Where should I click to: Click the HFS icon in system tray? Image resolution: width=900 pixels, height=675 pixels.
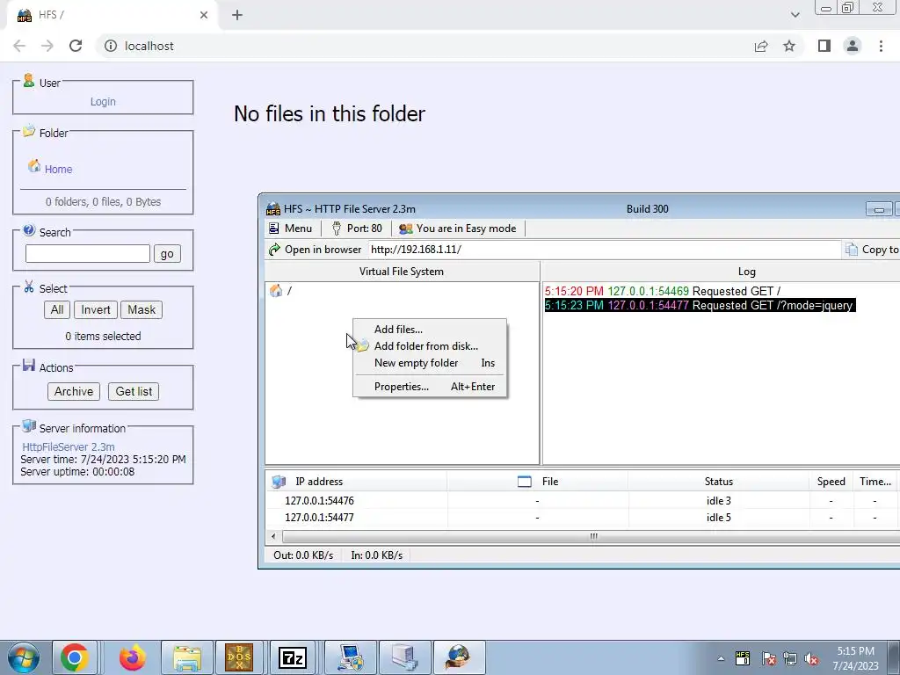click(743, 657)
